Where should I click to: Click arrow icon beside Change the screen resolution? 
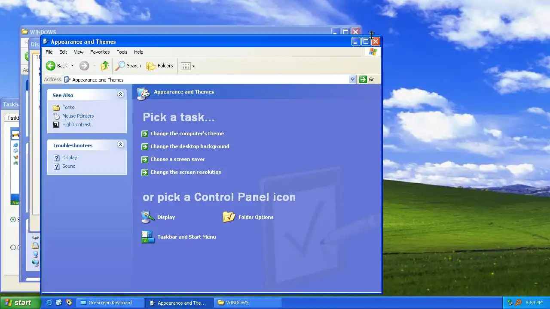(x=144, y=172)
